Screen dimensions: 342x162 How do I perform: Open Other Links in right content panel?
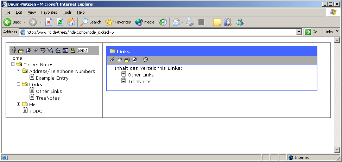tap(141, 75)
